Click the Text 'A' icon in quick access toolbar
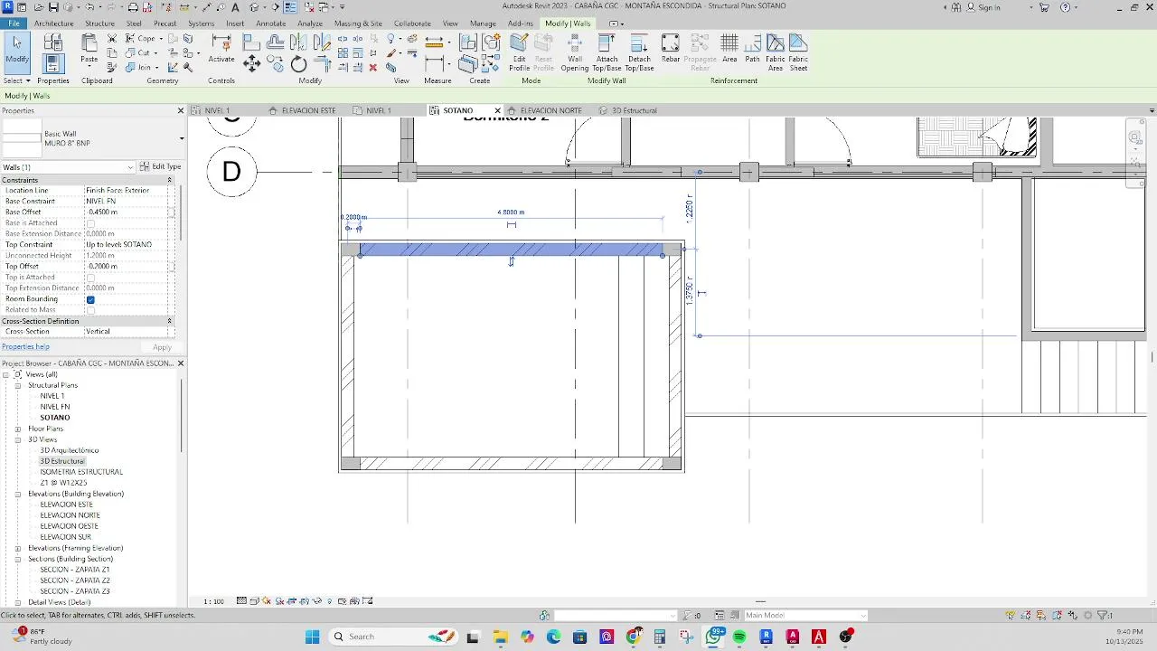The width and height of the screenshot is (1157, 651). (x=235, y=7)
